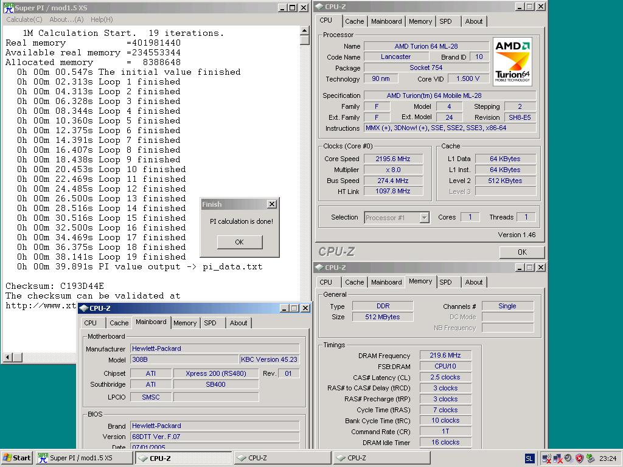Switch to the Memory tab in the top CPU-Z window
The height and width of the screenshot is (467, 623).
pos(420,21)
